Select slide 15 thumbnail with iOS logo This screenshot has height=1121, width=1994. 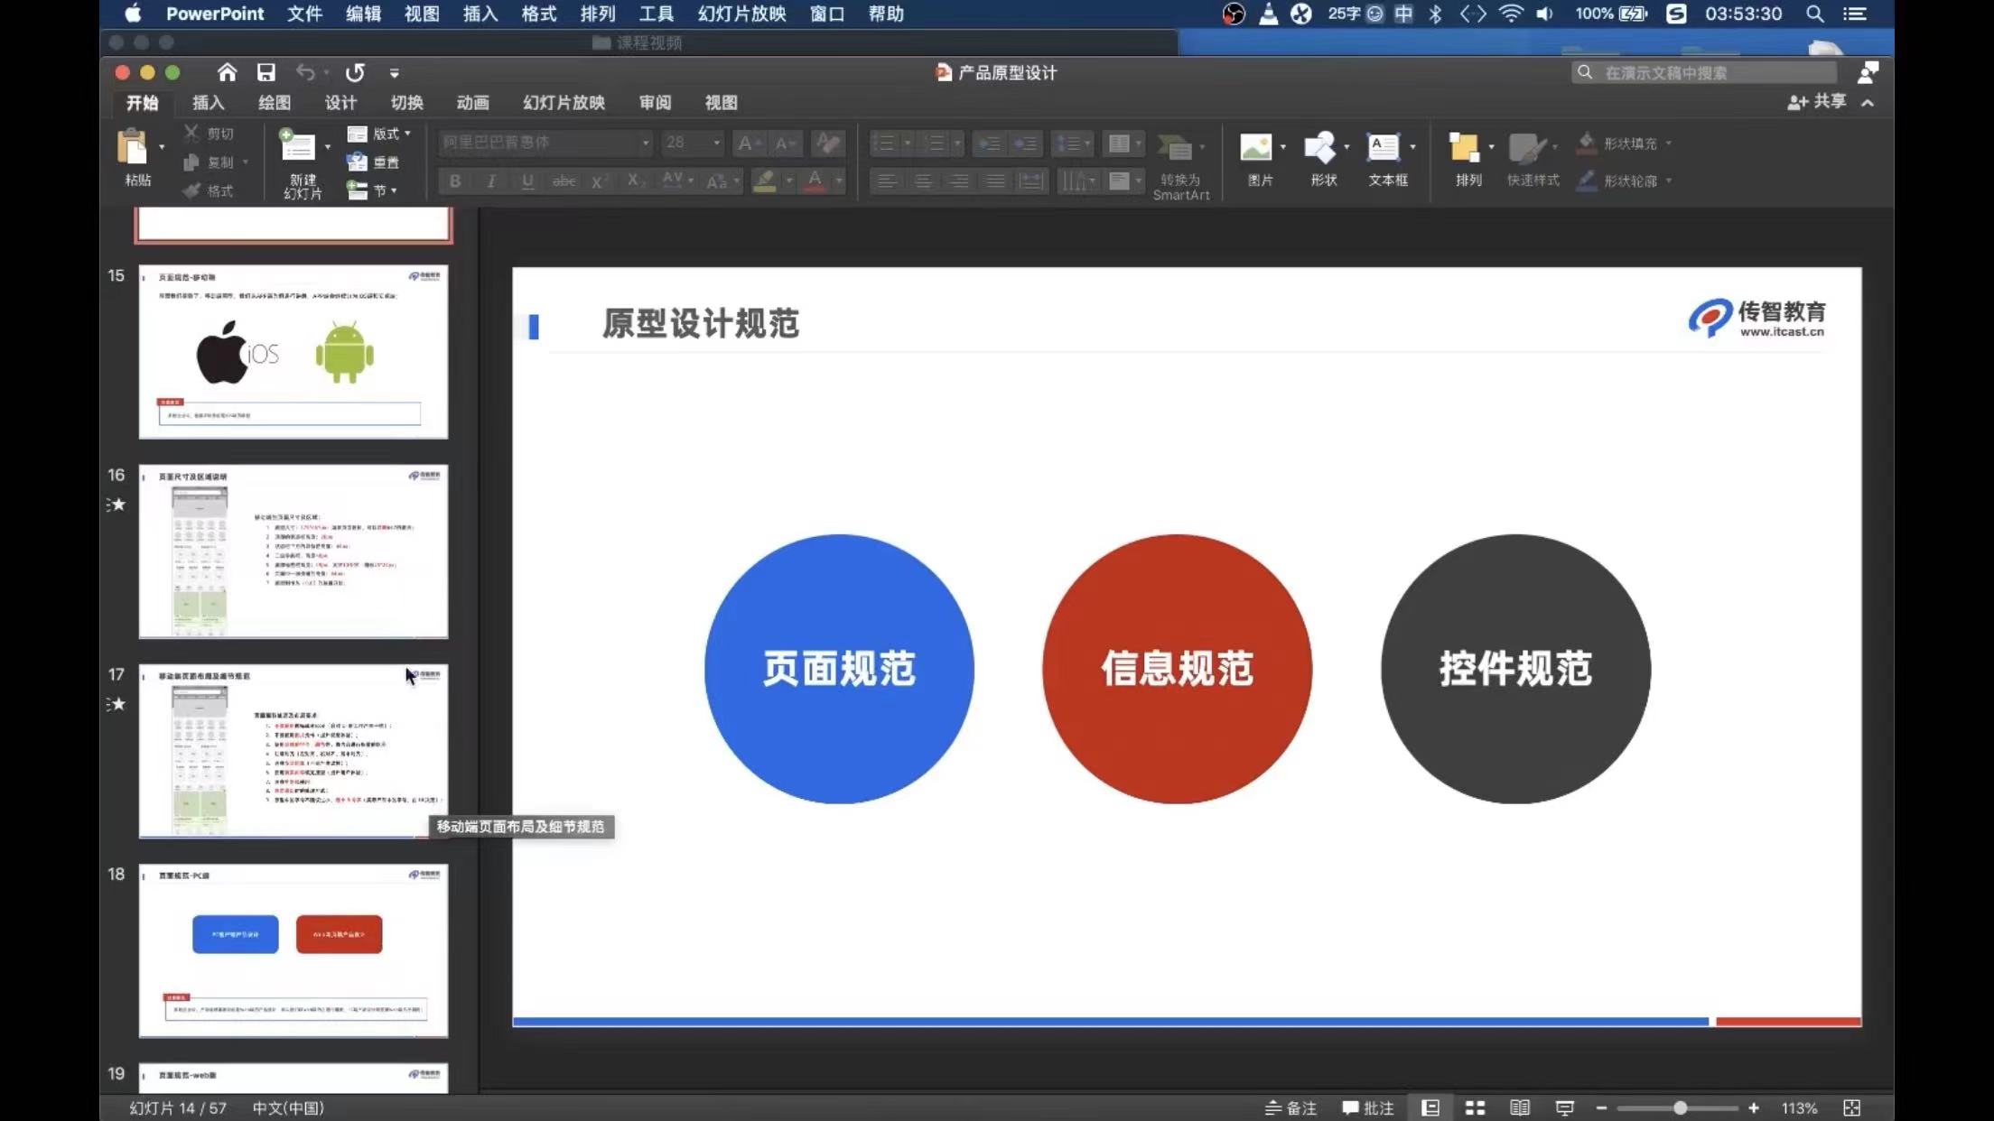click(293, 351)
